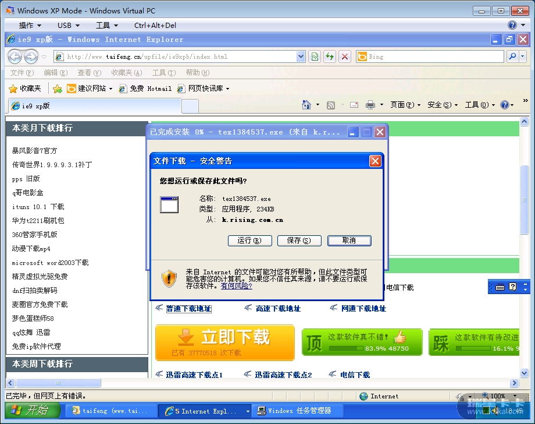Open the zoom level 100% dropdown

pyautogui.click(x=515, y=396)
